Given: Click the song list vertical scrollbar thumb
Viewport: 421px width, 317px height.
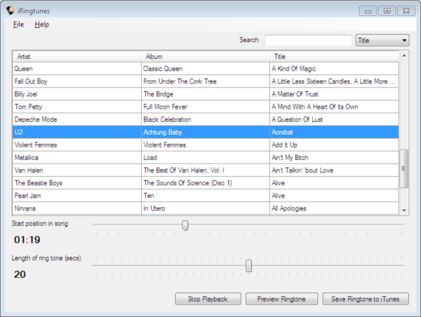Looking at the screenshot, I should (x=404, y=168).
